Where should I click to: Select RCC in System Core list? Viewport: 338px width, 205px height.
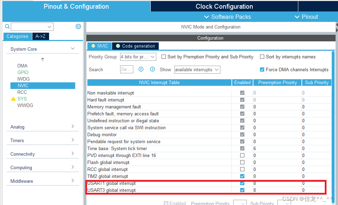(x=22, y=92)
